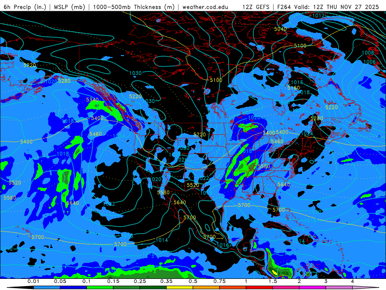Click the '12Z GEFS' model run label
This screenshot has width=386, height=290.
(x=256, y=7)
